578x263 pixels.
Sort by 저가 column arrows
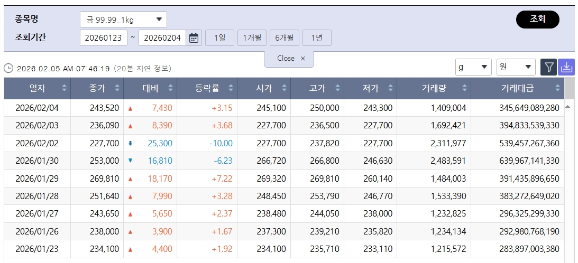click(x=390, y=88)
